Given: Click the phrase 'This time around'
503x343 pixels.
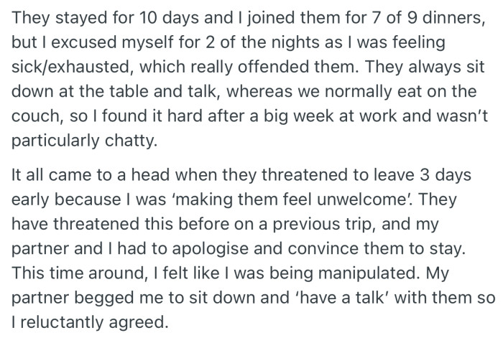Looking at the screenshot, I should point(78,273).
